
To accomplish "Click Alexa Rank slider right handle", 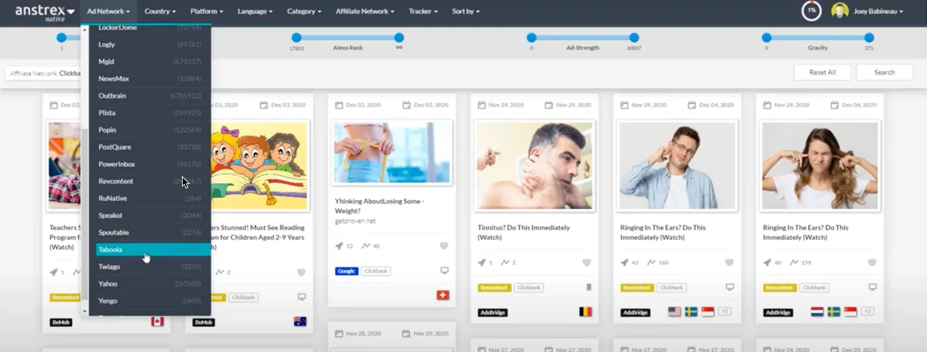I will tap(399, 37).
